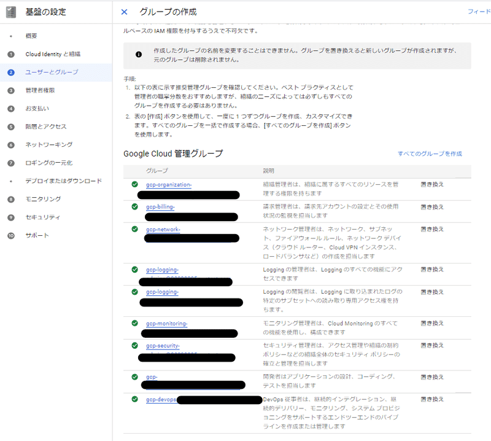Click step 7 icon for ロギングの一元化
Viewport: 491px width, 441px height.
point(11,163)
